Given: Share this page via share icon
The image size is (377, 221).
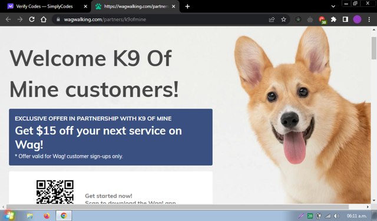Looking at the screenshot, I should pos(272,19).
